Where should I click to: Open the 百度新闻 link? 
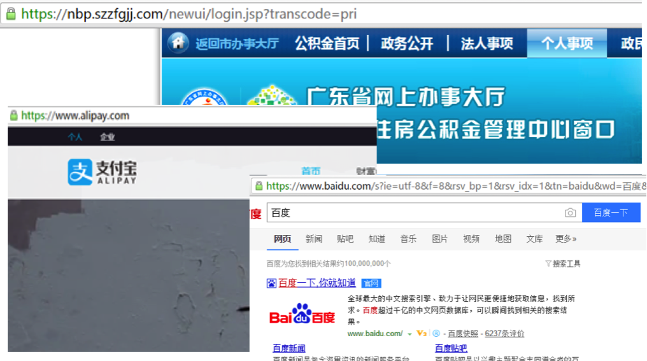point(289,348)
